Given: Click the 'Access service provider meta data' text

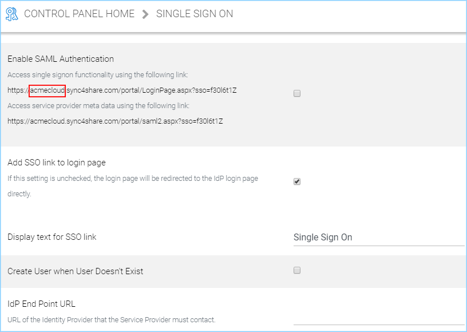Looking at the screenshot, I should (x=98, y=106).
